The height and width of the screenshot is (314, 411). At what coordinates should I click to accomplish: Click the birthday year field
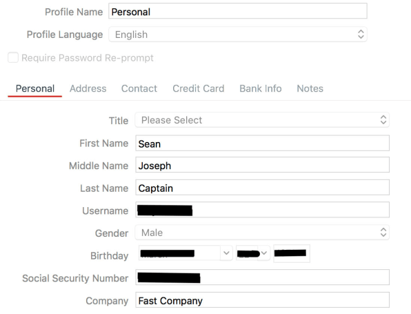point(292,253)
